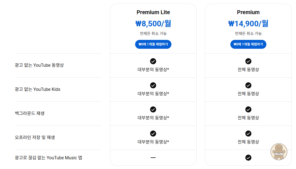Click Premium Lite ad-free YouTube videos checkmark

click(x=153, y=61)
